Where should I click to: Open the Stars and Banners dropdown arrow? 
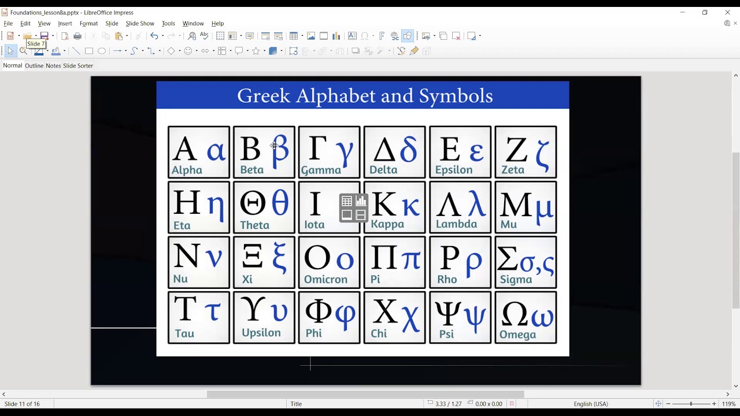point(264,51)
